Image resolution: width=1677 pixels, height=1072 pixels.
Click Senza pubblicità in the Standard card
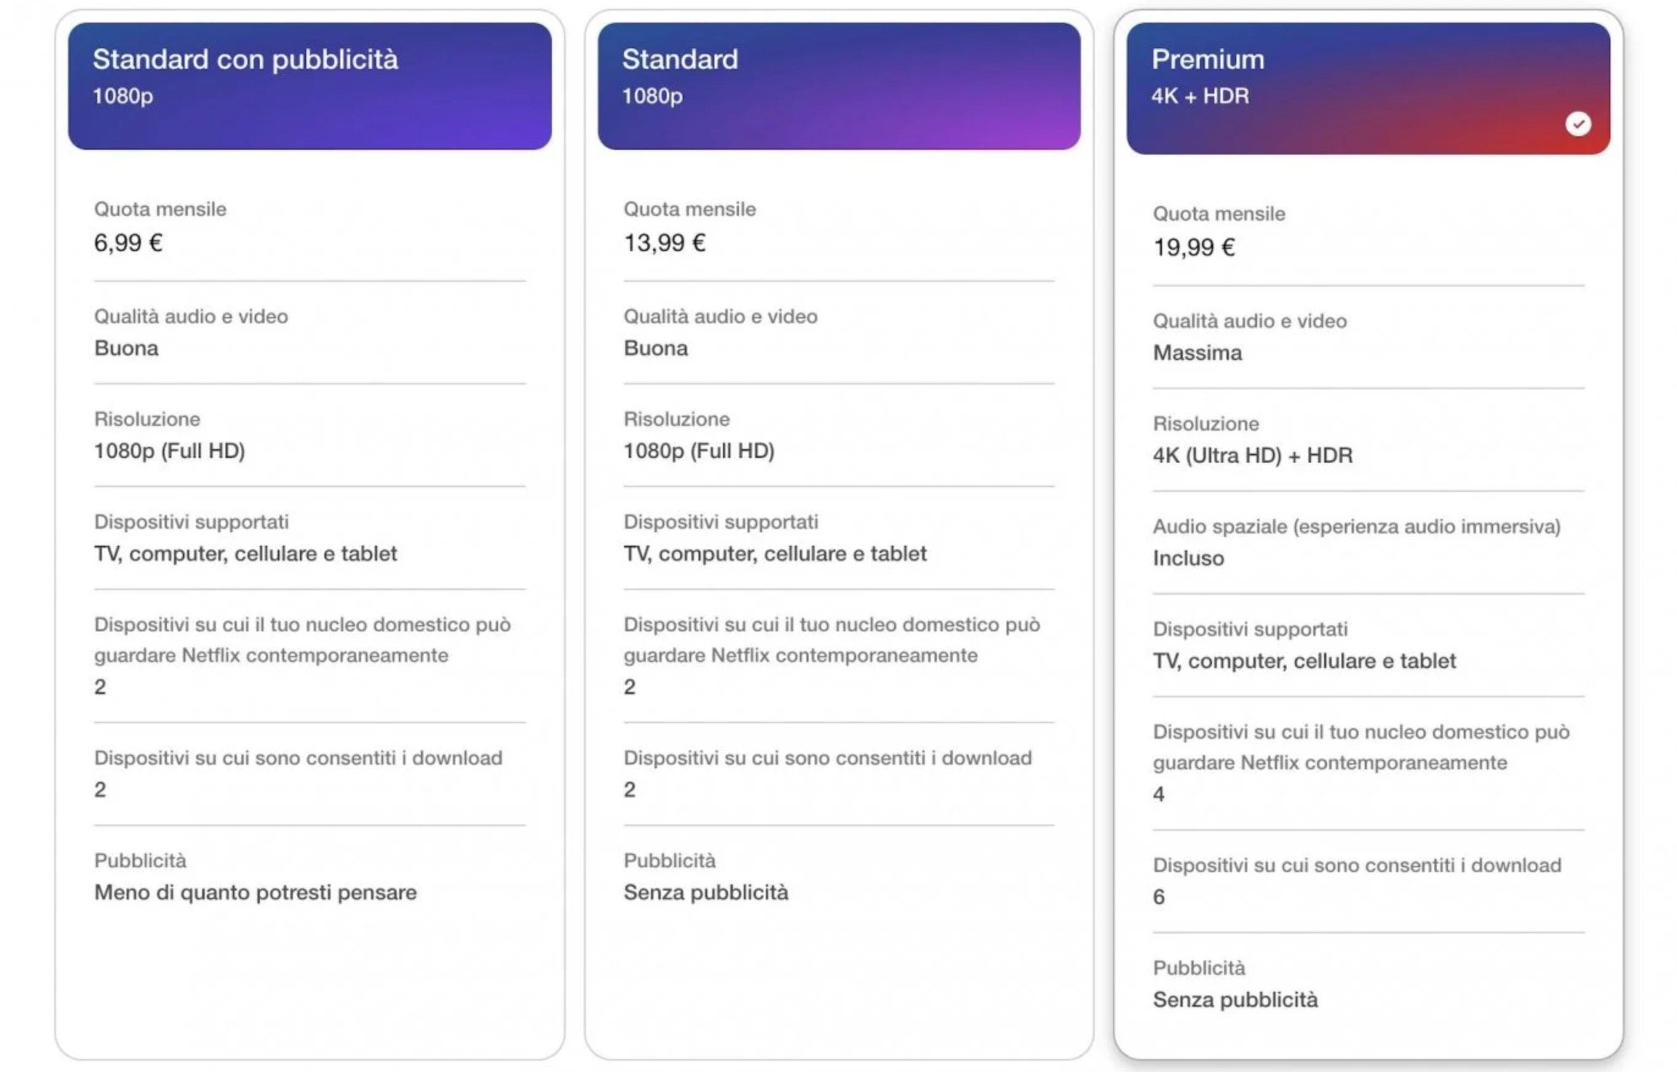point(705,892)
